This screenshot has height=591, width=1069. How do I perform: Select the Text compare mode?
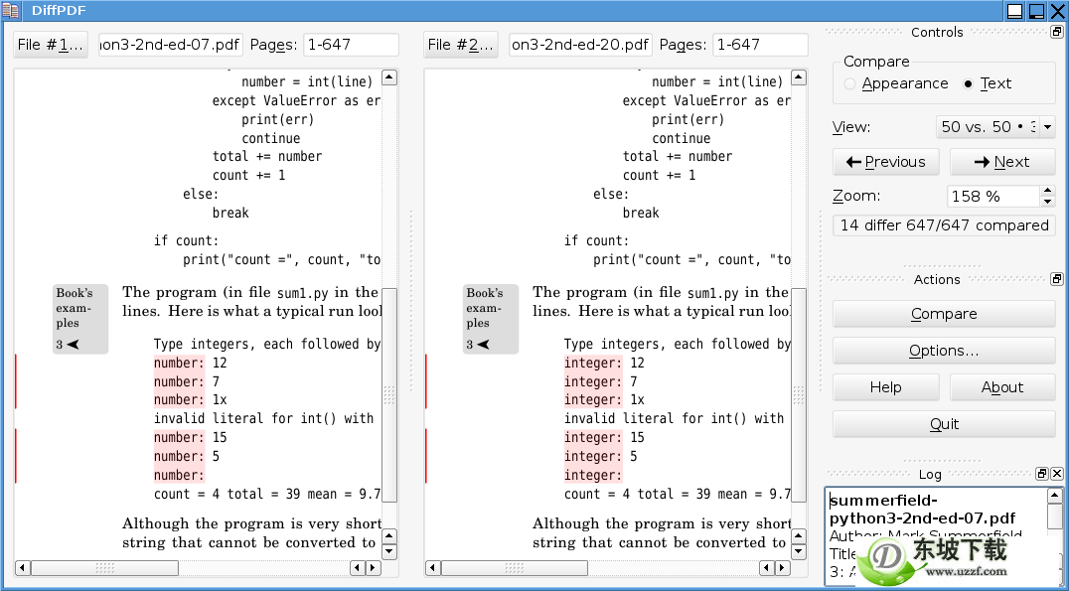(988, 83)
